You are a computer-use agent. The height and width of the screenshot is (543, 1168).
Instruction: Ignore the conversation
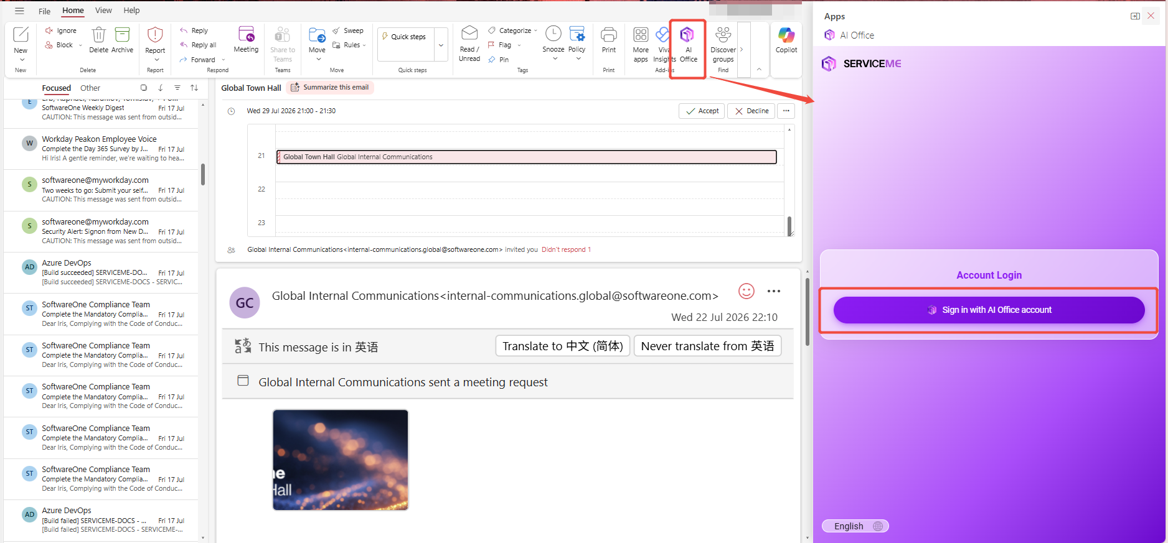pyautogui.click(x=61, y=30)
